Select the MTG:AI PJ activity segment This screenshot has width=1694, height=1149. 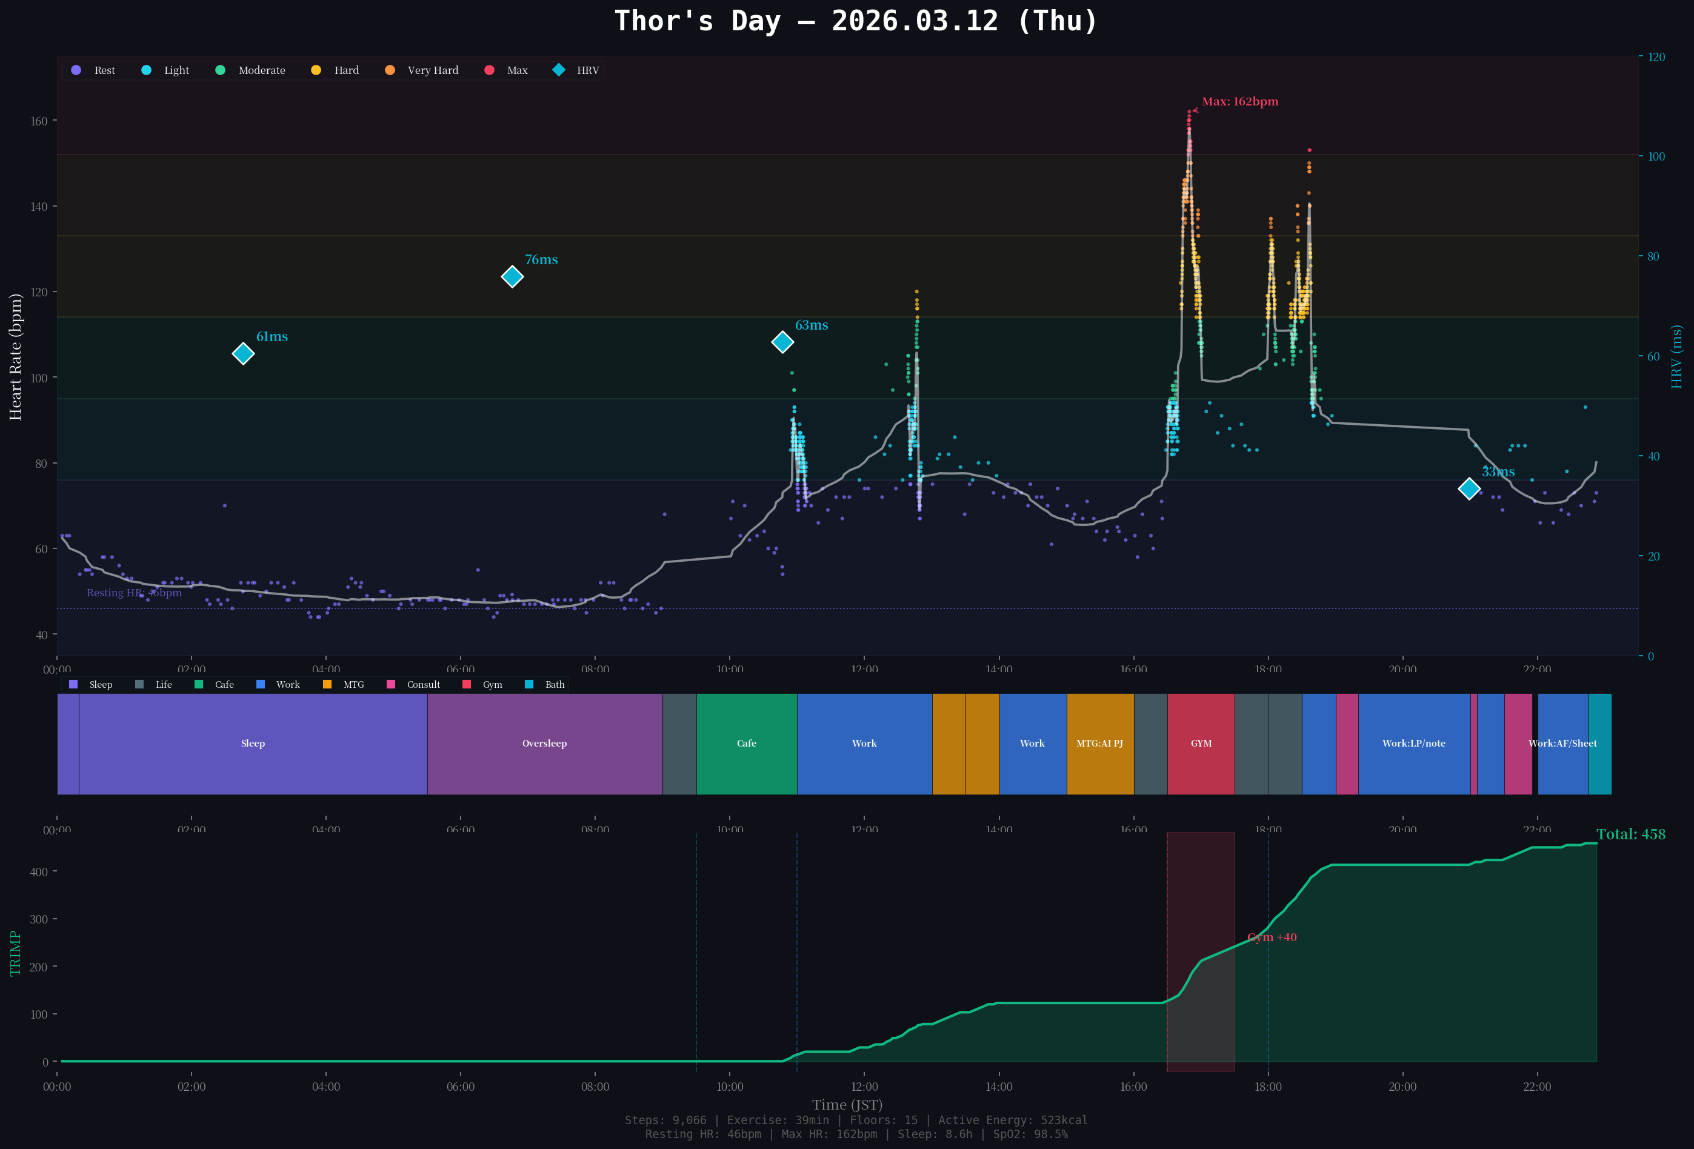1101,744
